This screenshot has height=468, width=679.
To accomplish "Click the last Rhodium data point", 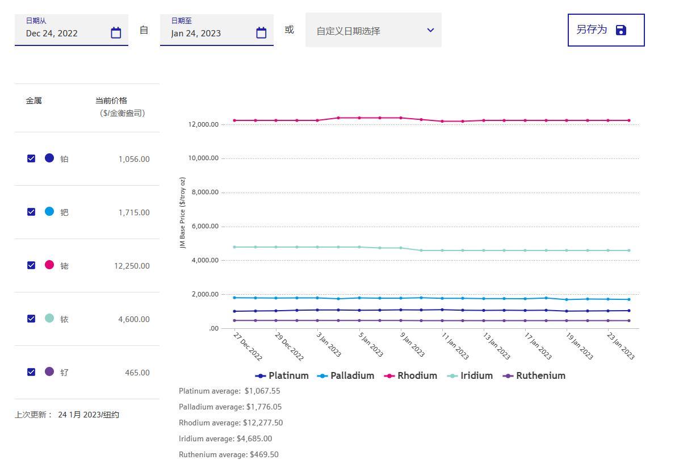I will [629, 120].
